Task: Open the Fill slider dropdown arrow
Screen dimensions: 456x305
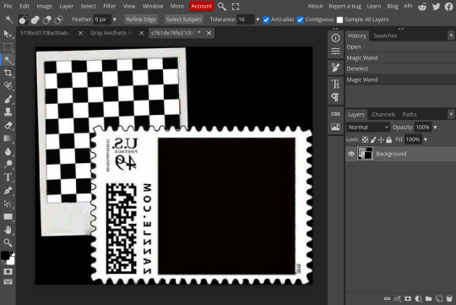Action: [426, 139]
